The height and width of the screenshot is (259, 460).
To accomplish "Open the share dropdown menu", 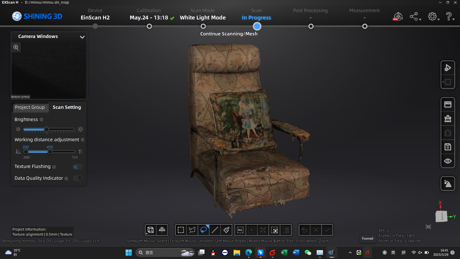I will pyautogui.click(x=415, y=17).
